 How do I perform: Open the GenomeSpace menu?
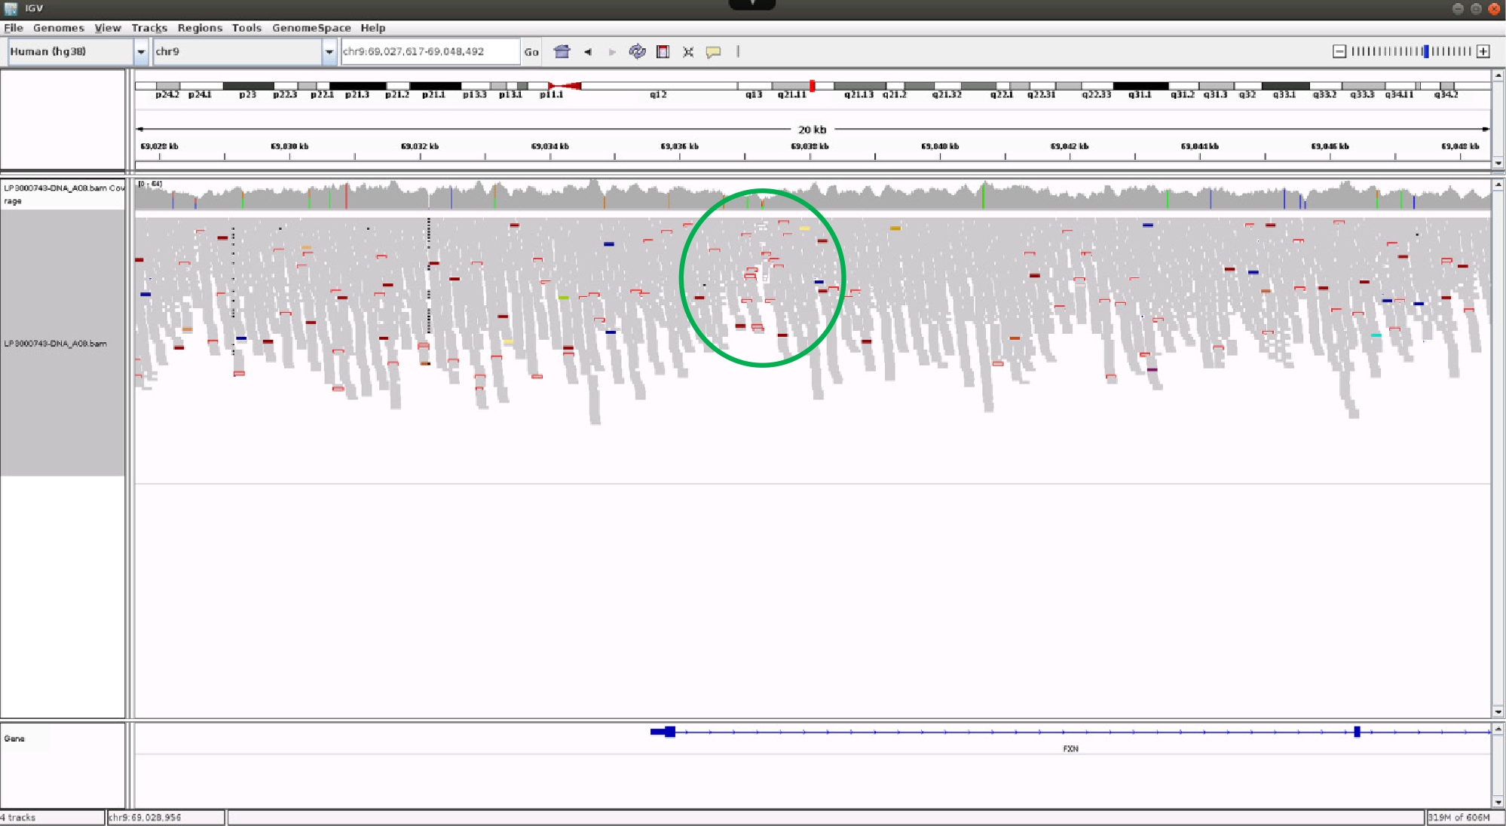click(x=311, y=28)
